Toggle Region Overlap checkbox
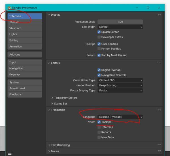This screenshot has width=170, height=156. (x=99, y=70)
